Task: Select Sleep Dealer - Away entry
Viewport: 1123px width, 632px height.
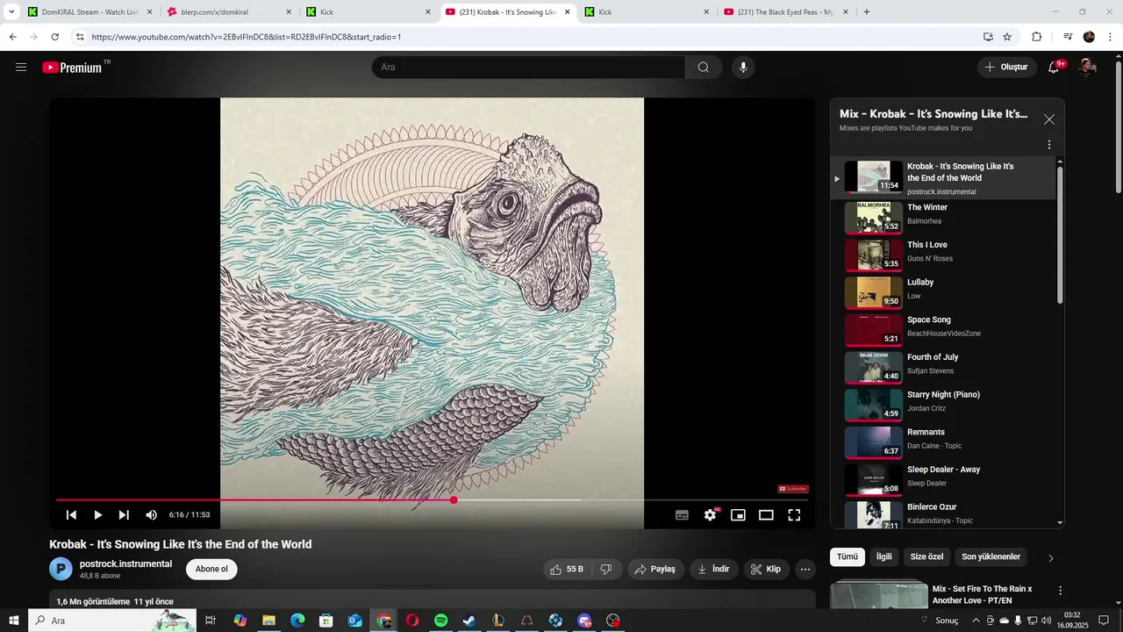Action: pyautogui.click(x=943, y=478)
